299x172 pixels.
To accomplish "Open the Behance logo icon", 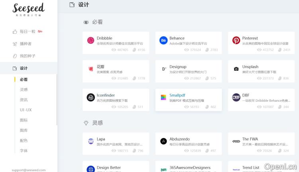I will coord(163,40).
